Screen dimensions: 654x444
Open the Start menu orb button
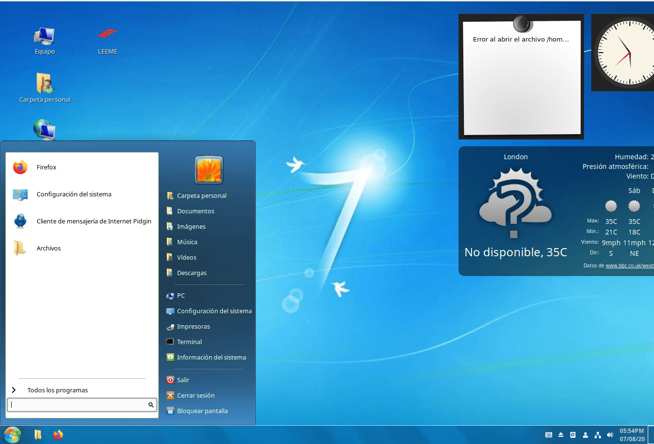click(x=12, y=435)
